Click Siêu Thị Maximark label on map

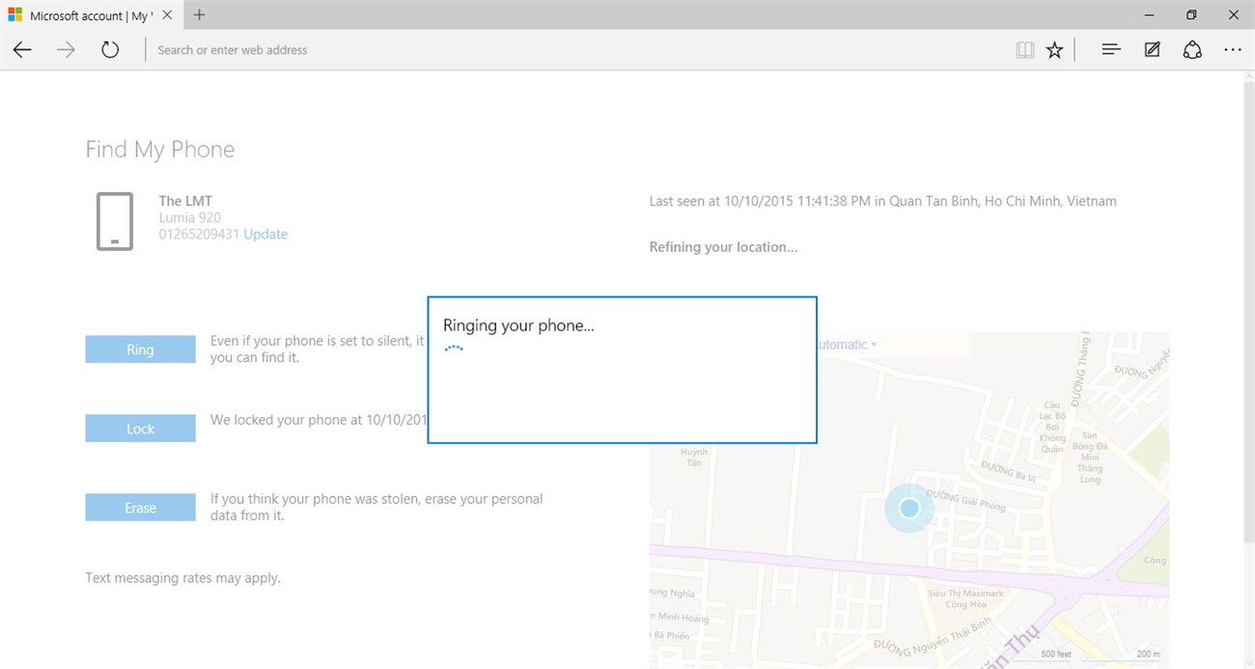click(965, 599)
